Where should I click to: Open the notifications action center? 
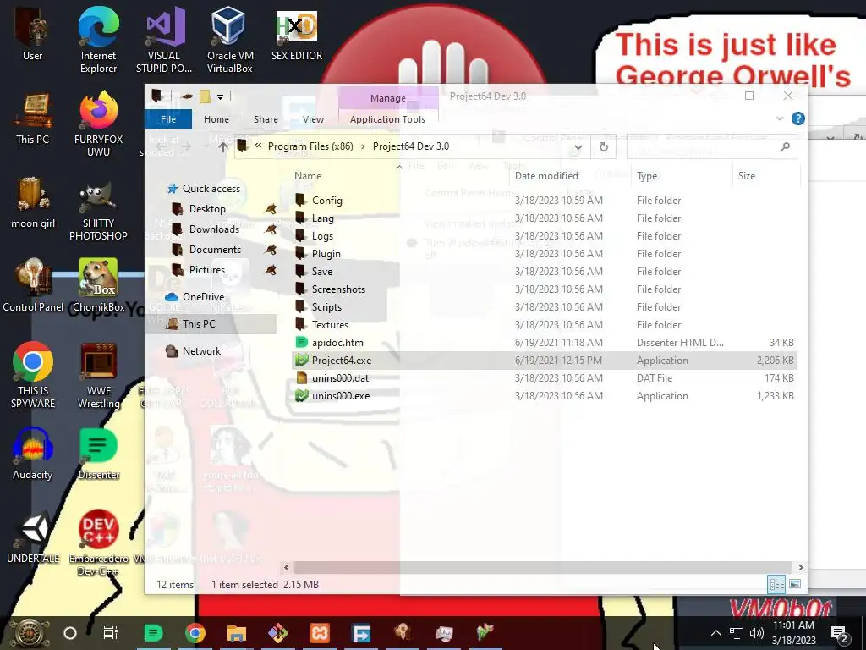pyautogui.click(x=840, y=633)
